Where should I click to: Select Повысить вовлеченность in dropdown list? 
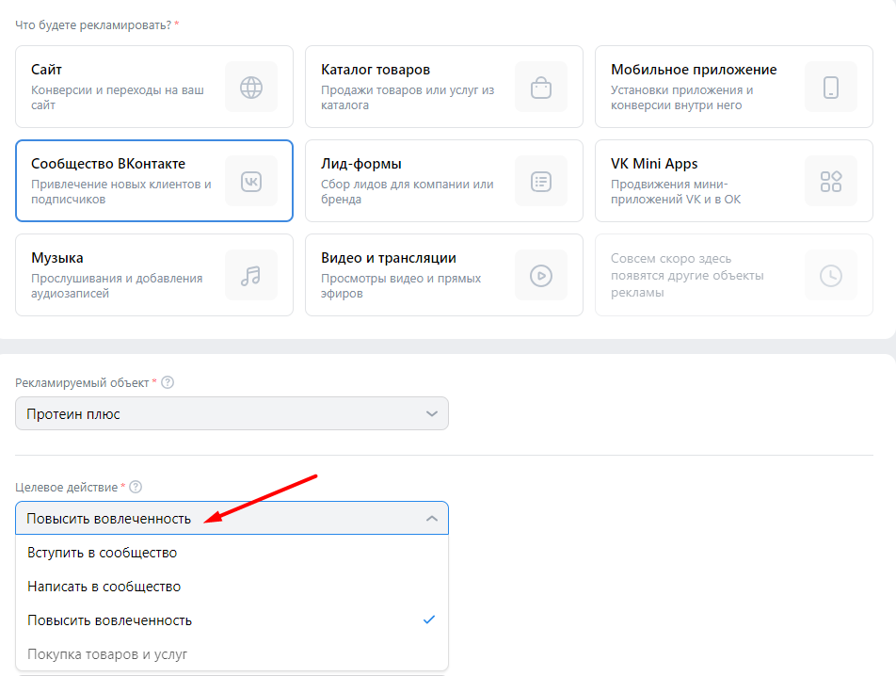pyautogui.click(x=110, y=620)
